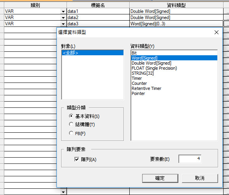Open the VAR dropdown for data1
Viewport: 229px width, 195px height.
63,11
